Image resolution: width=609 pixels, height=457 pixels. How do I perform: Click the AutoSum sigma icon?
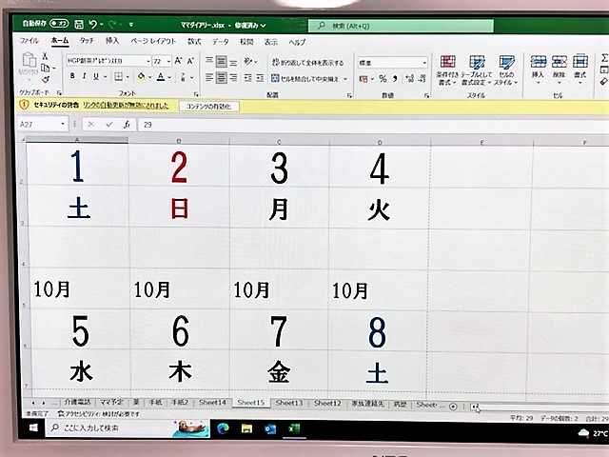604,57
